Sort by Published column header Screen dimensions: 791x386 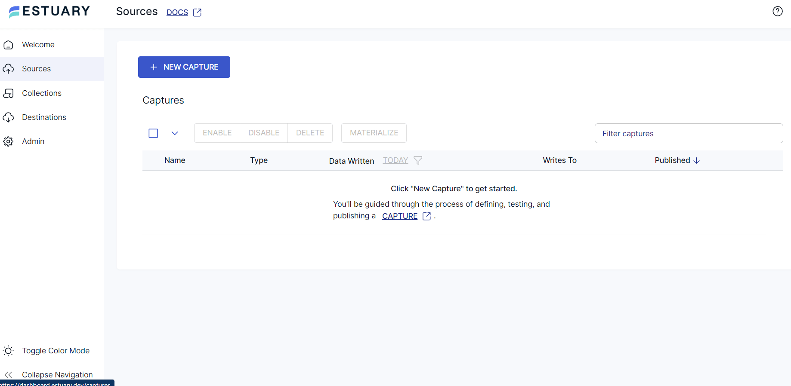pos(672,160)
